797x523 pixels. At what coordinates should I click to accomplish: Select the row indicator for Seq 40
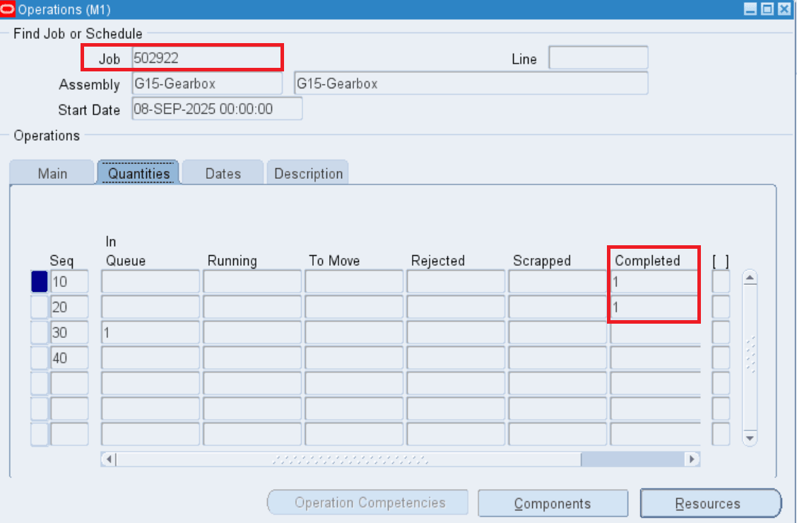(x=39, y=358)
